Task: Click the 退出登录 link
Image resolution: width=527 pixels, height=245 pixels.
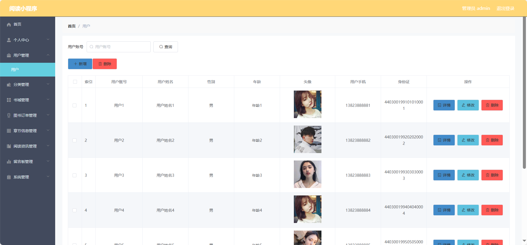Action: (505, 9)
